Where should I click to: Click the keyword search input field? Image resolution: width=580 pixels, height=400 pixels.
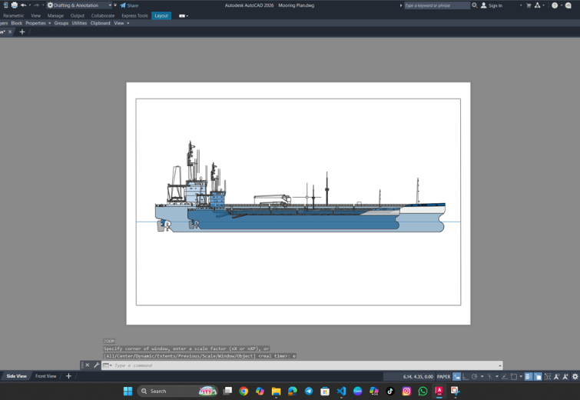[x=436, y=5]
